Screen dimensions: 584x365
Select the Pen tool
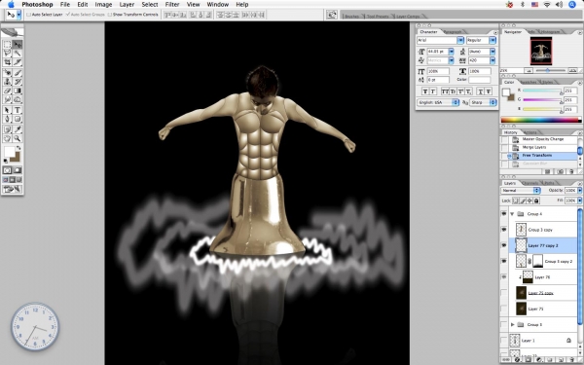7,119
